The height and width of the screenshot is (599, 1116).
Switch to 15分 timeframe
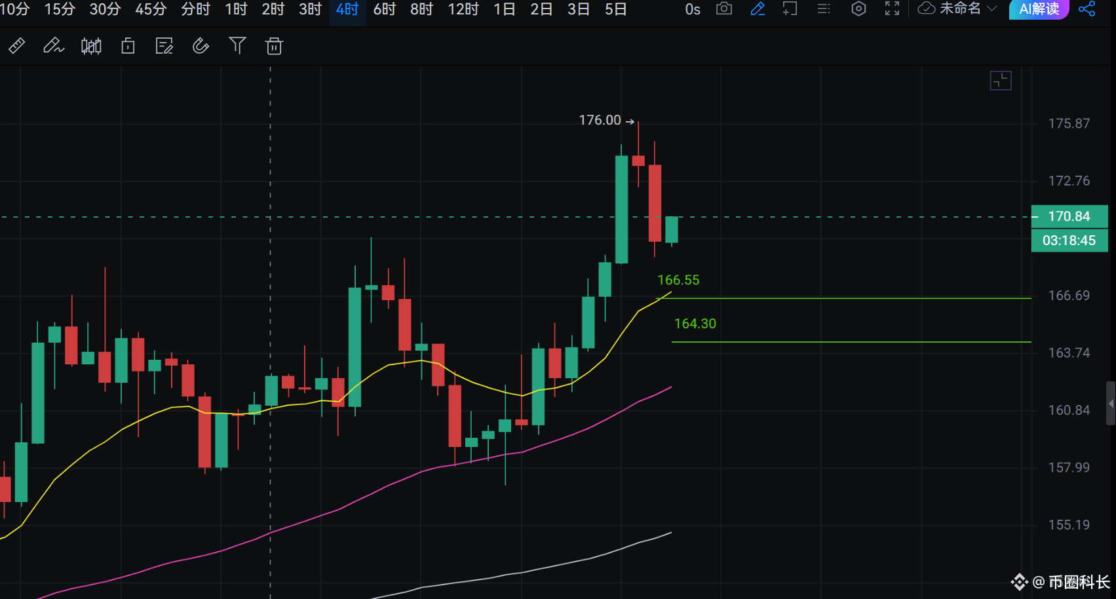click(60, 9)
